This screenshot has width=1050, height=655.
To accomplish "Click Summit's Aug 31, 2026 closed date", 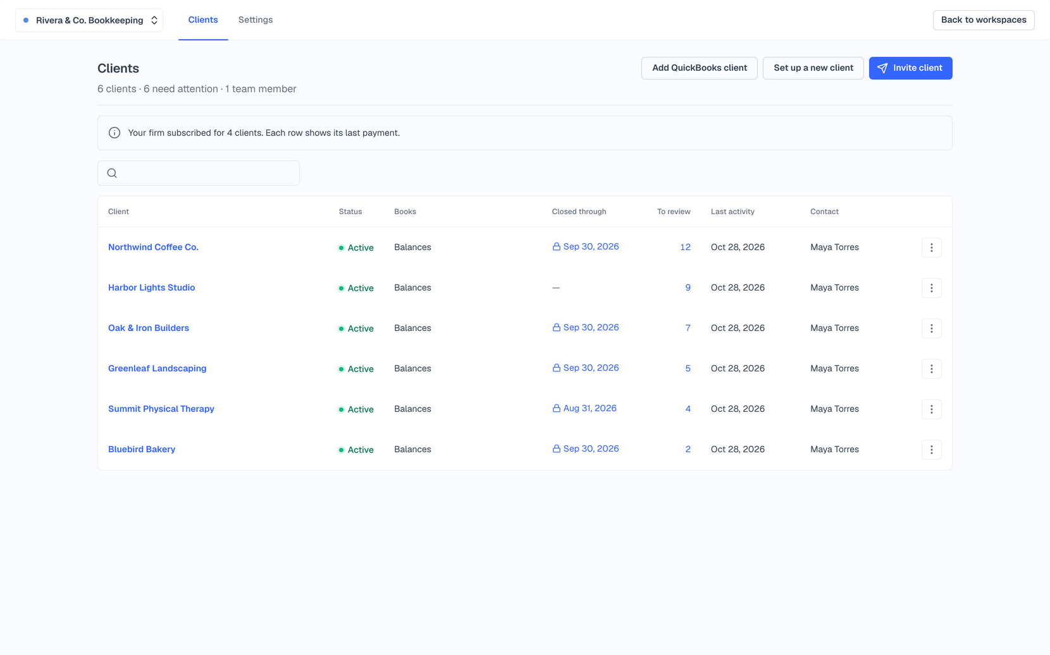I will pyautogui.click(x=584, y=408).
